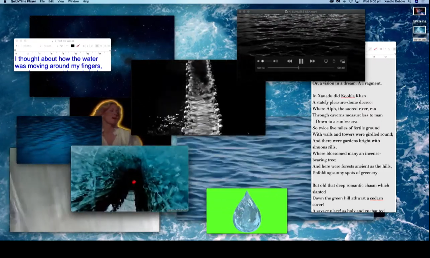
Task: Click the "4. SUNLESS SEA.mp4" window title
Action: click(x=303, y=12)
